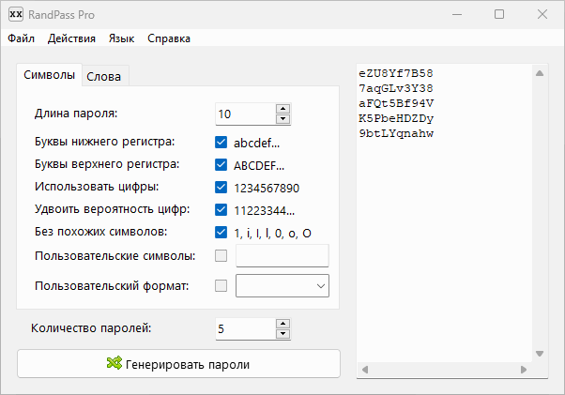
Task: Click the Удвоить вероятность цифр label
Action: [112, 209]
